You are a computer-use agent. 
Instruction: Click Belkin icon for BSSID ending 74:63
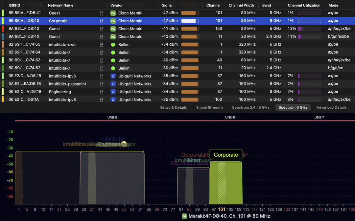click(x=113, y=60)
